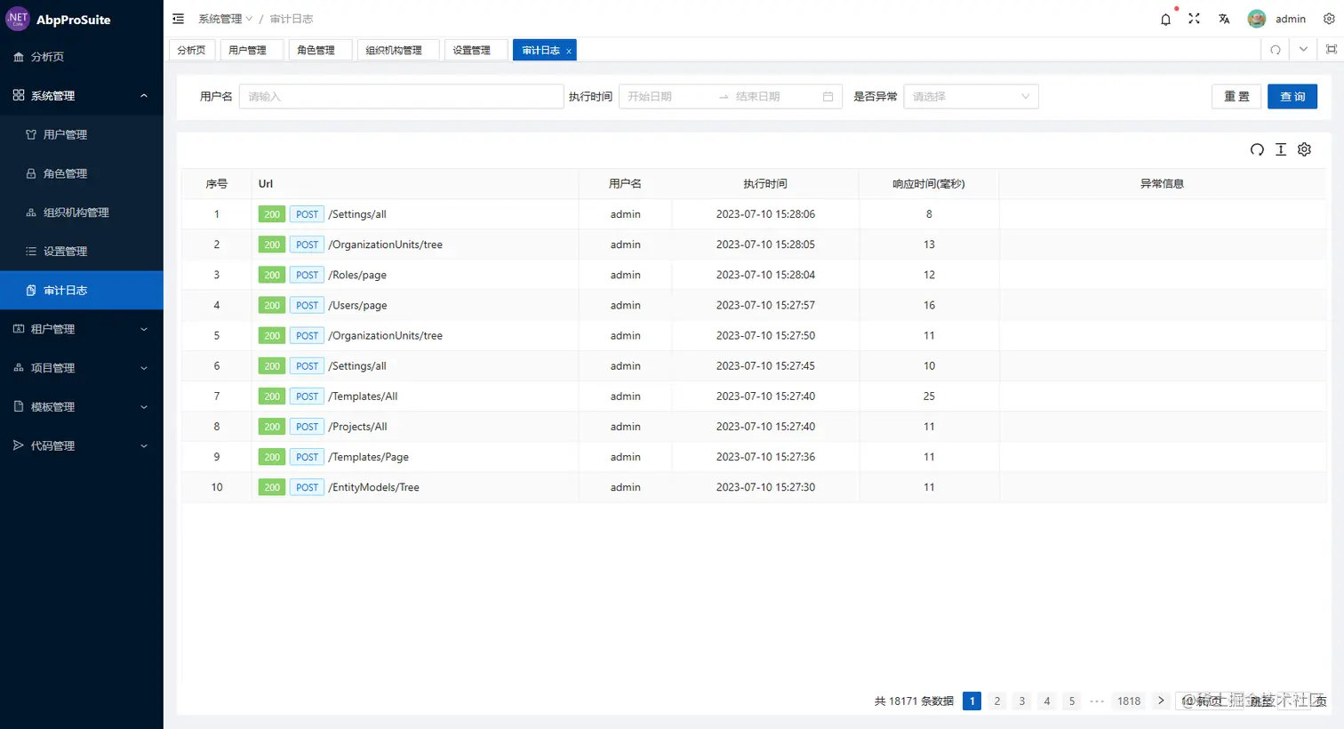The image size is (1344, 729).
Task: Open the 是否异常 dropdown selector
Action: point(971,96)
